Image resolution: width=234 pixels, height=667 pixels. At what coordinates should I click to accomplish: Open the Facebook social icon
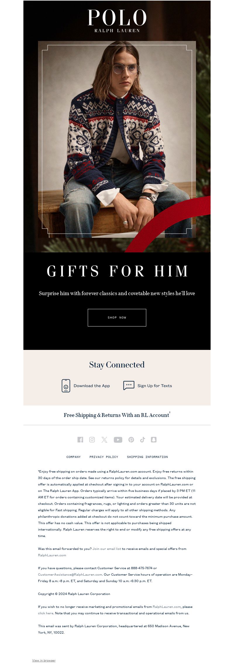80,439
